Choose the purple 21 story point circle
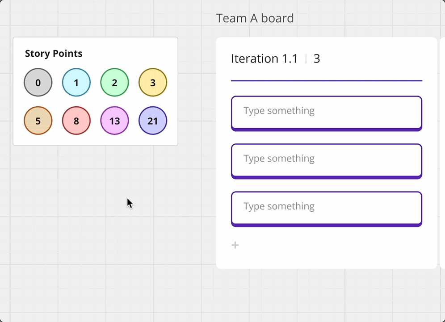Viewport: 445px width, 322px height. click(x=153, y=121)
